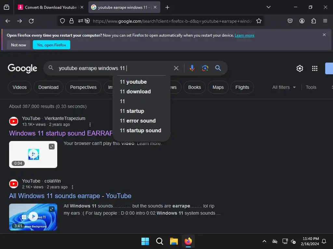Expand the Windows 11 startup sound video preview
This screenshot has width=333, height=249.
click(x=52, y=147)
